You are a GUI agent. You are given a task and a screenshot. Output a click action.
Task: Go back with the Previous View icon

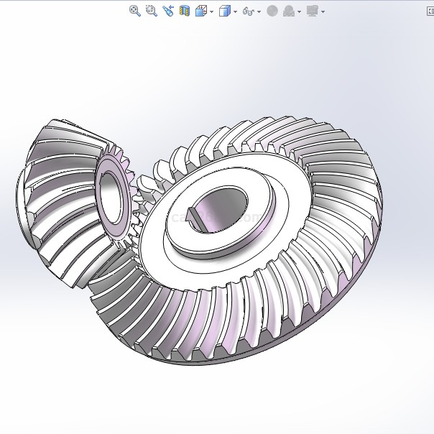tap(167, 11)
